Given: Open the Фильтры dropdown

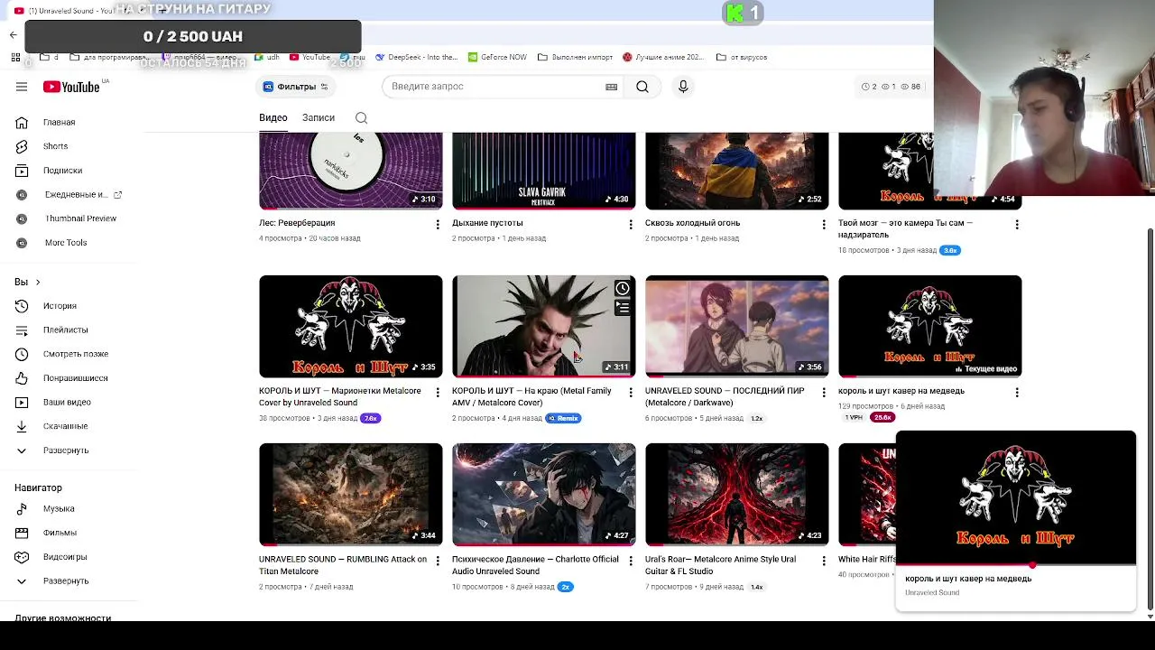Looking at the screenshot, I should [297, 87].
